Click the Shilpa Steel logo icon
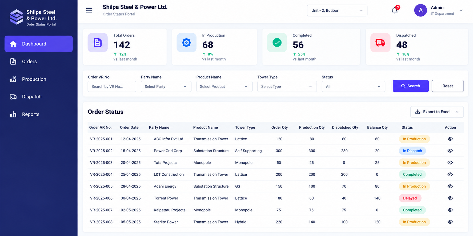The image size is (473, 236). coord(17,17)
